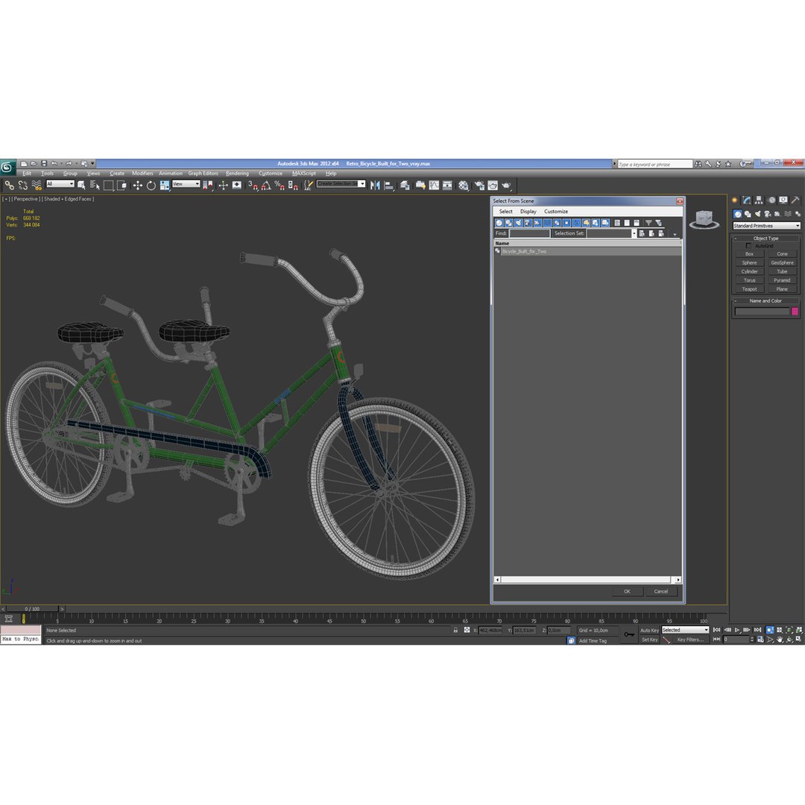Viewport: 805px width, 805px height.
Task: Click Undo in quick access toolbar
Action: point(54,164)
